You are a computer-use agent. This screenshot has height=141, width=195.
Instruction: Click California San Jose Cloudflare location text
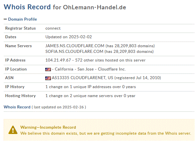[89, 69]
